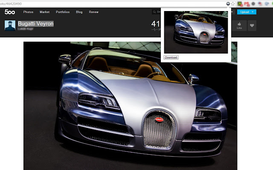The width and height of the screenshot is (273, 170).
Task: Expand the Upload dropdown arrow
Action: [253, 12]
